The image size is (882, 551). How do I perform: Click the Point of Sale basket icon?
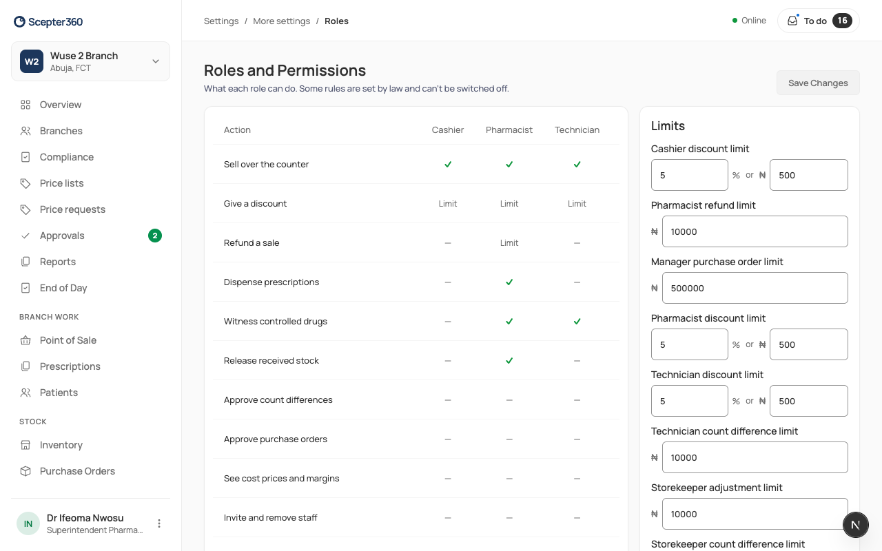pos(25,340)
